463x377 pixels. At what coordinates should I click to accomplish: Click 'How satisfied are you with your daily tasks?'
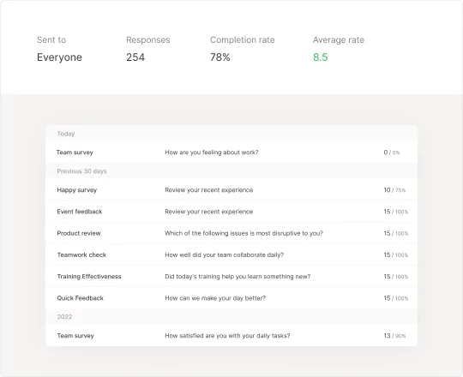227,335
